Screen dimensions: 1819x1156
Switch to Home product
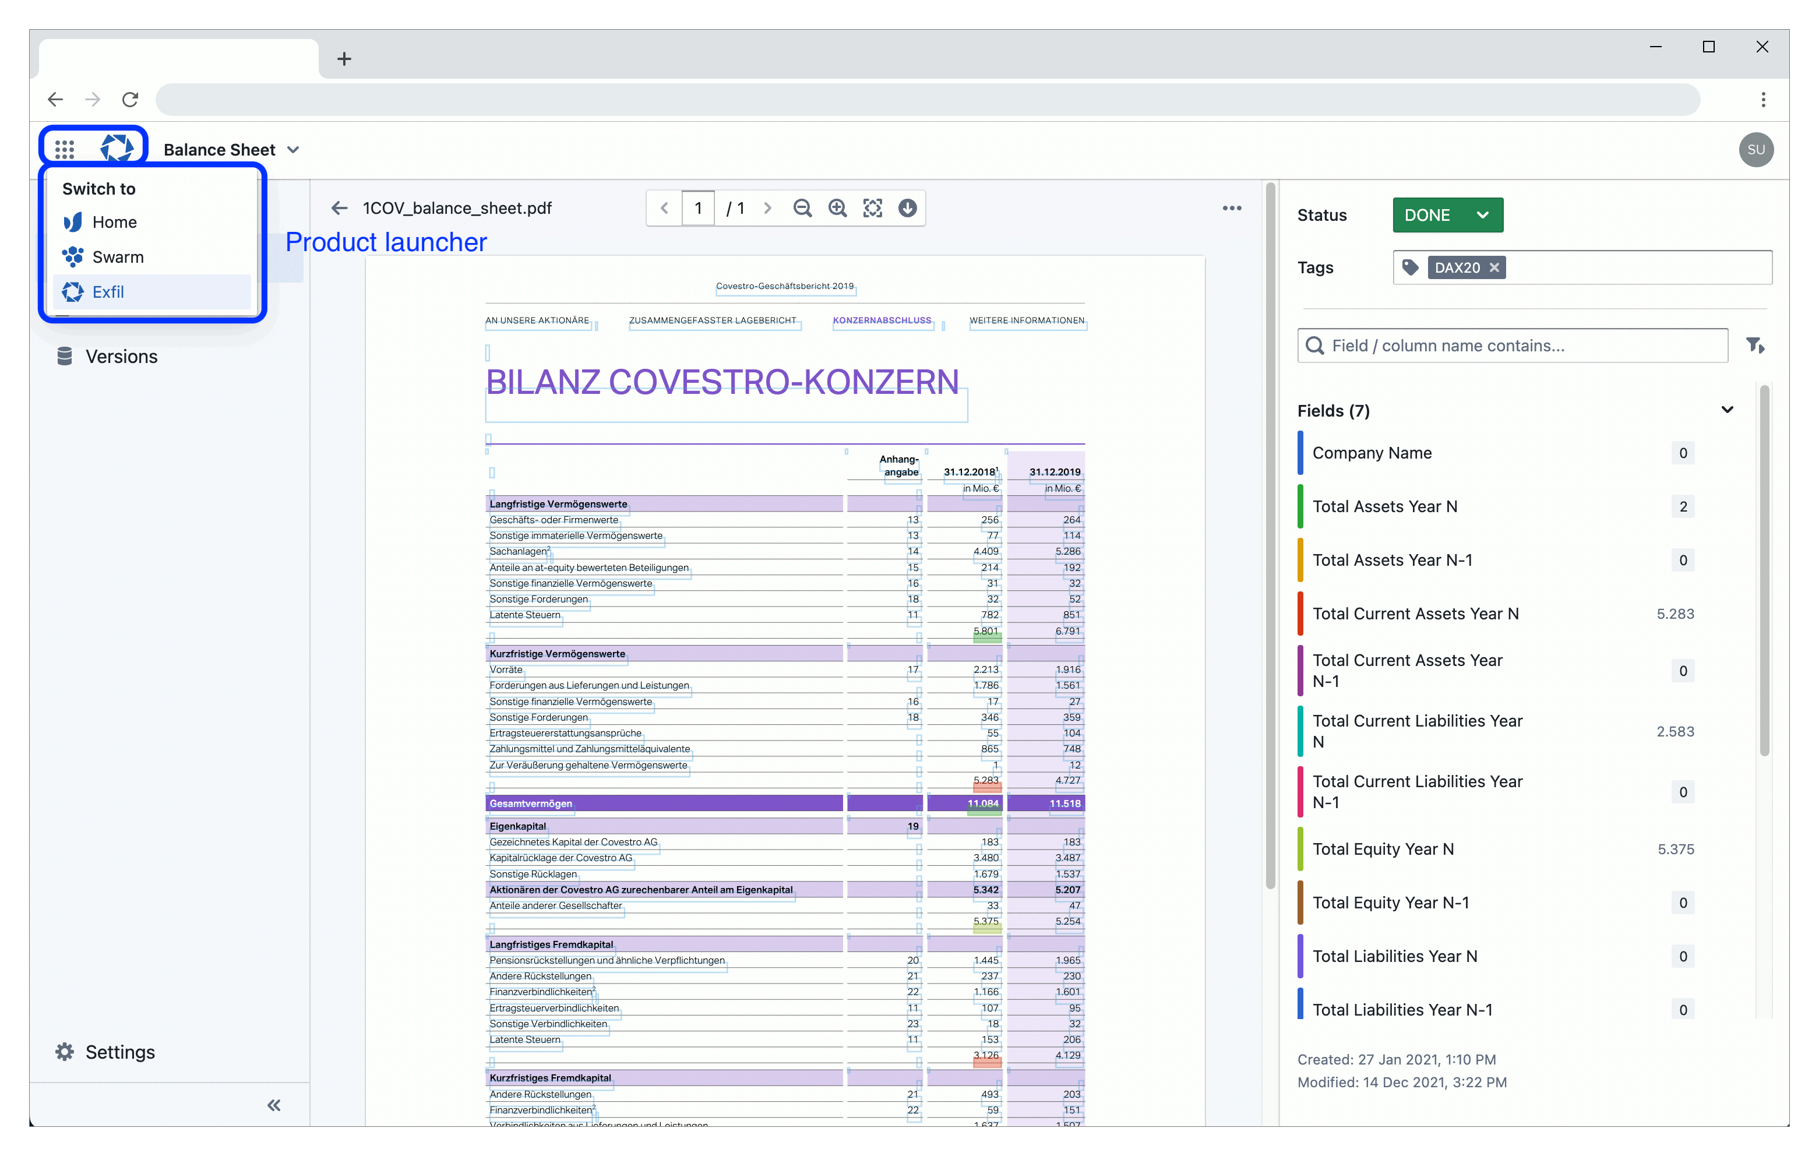151,222
